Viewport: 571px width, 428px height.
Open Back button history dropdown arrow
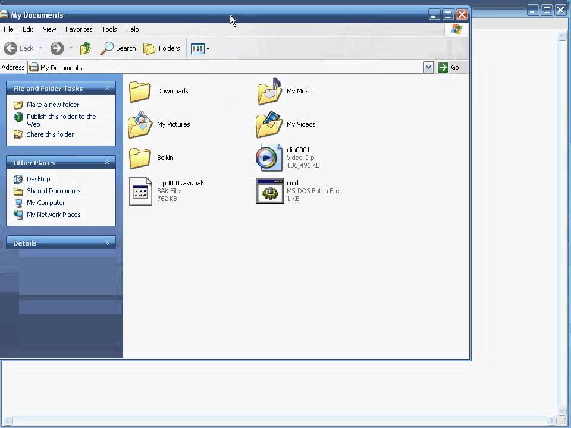[x=40, y=48]
